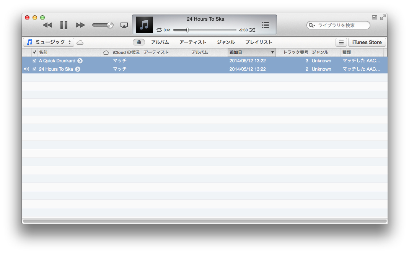Switch to the アーティスト view tab
The height and width of the screenshot is (254, 409).
pyautogui.click(x=193, y=42)
